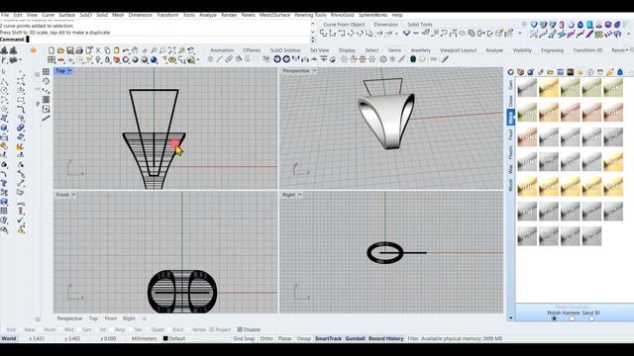Toggle Gumball in status bar
Image resolution: width=634 pixels, height=356 pixels.
pyautogui.click(x=355, y=338)
